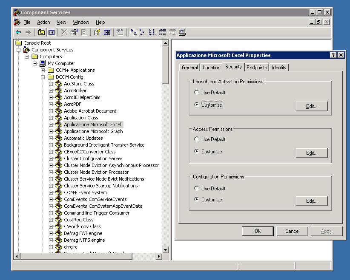Click the horizontal scrollbar right arrow
The image size is (350, 280).
[x=158, y=256]
